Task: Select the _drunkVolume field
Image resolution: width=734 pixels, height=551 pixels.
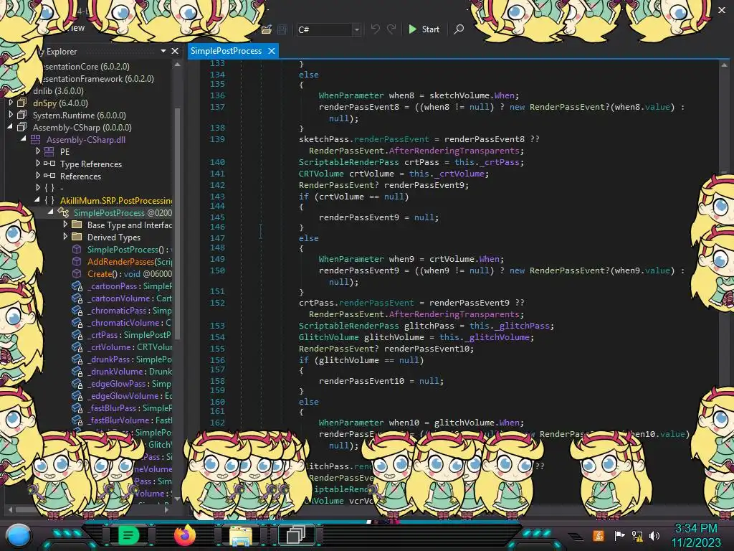Action: (x=130, y=372)
